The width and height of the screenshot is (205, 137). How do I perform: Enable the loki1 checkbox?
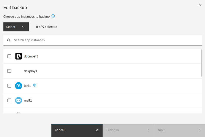coord(10,86)
